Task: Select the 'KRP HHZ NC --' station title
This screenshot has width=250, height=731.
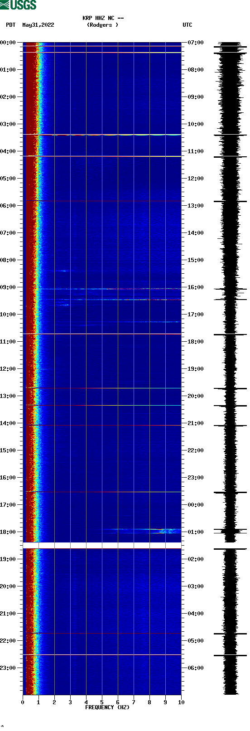Action: (x=103, y=18)
